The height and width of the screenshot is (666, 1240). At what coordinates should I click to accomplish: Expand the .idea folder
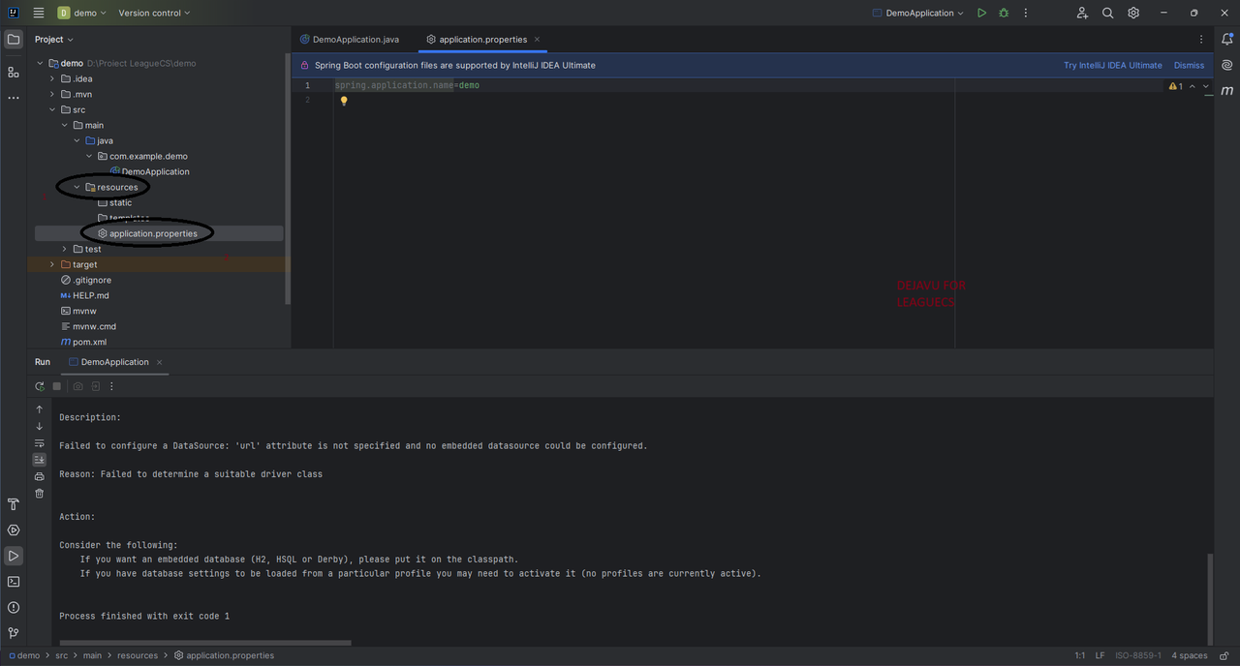click(x=52, y=78)
